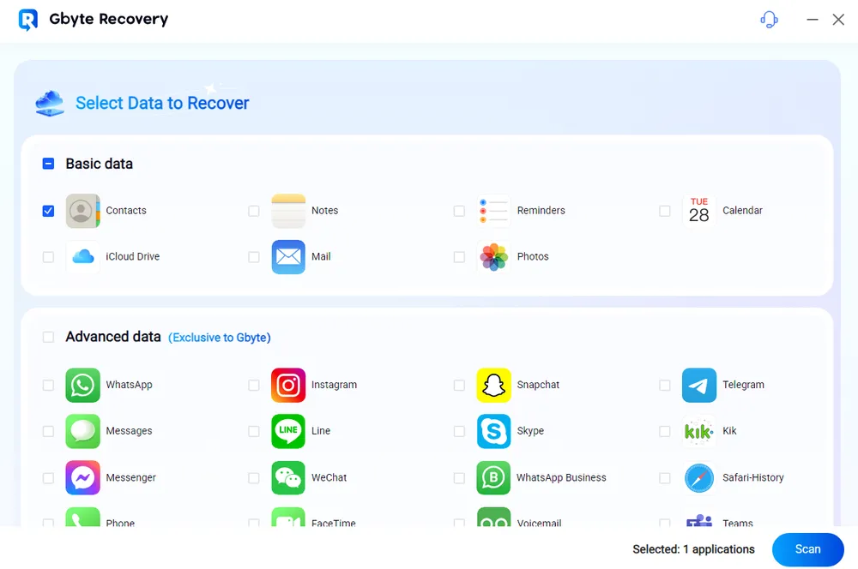This screenshot has width=858, height=569.
Task: Uncheck the Contacts checkbox
Action: [48, 211]
